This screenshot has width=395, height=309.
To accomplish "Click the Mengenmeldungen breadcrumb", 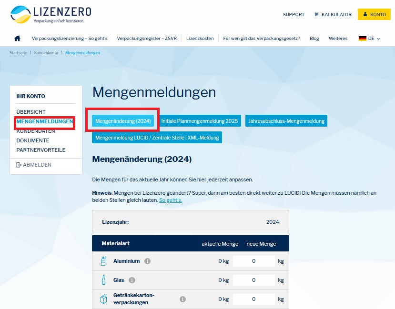I will coord(82,53).
